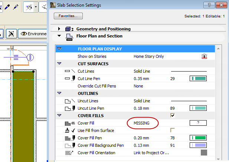Select the eyedropper pick-up parameters tool
Viewport: 229px width, 162px height.
click(x=6, y=6)
